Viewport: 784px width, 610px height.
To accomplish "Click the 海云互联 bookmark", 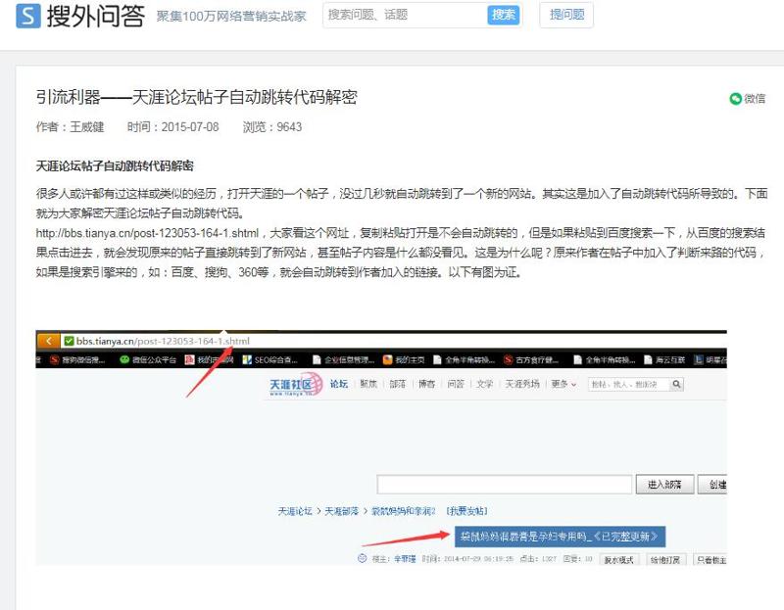I will [x=664, y=359].
